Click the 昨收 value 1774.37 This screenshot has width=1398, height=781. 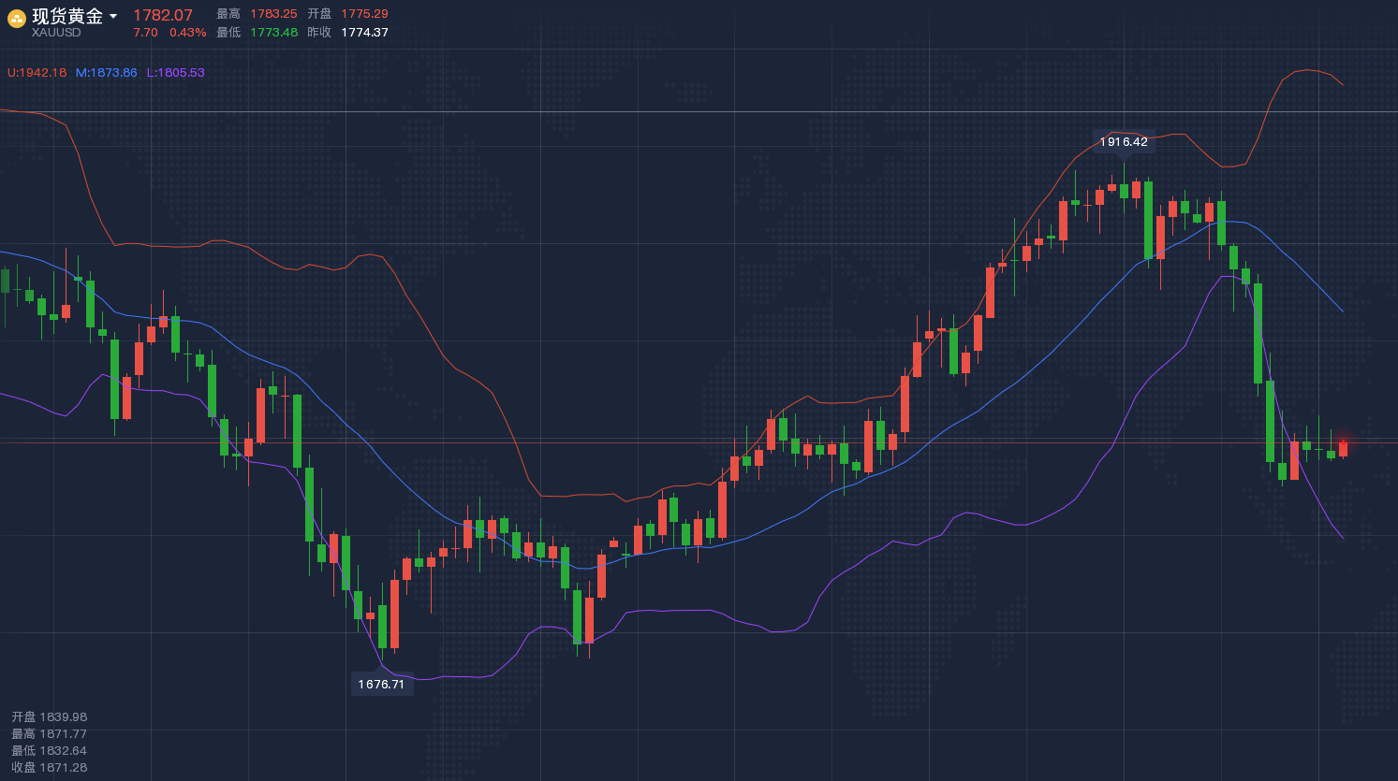coord(364,33)
